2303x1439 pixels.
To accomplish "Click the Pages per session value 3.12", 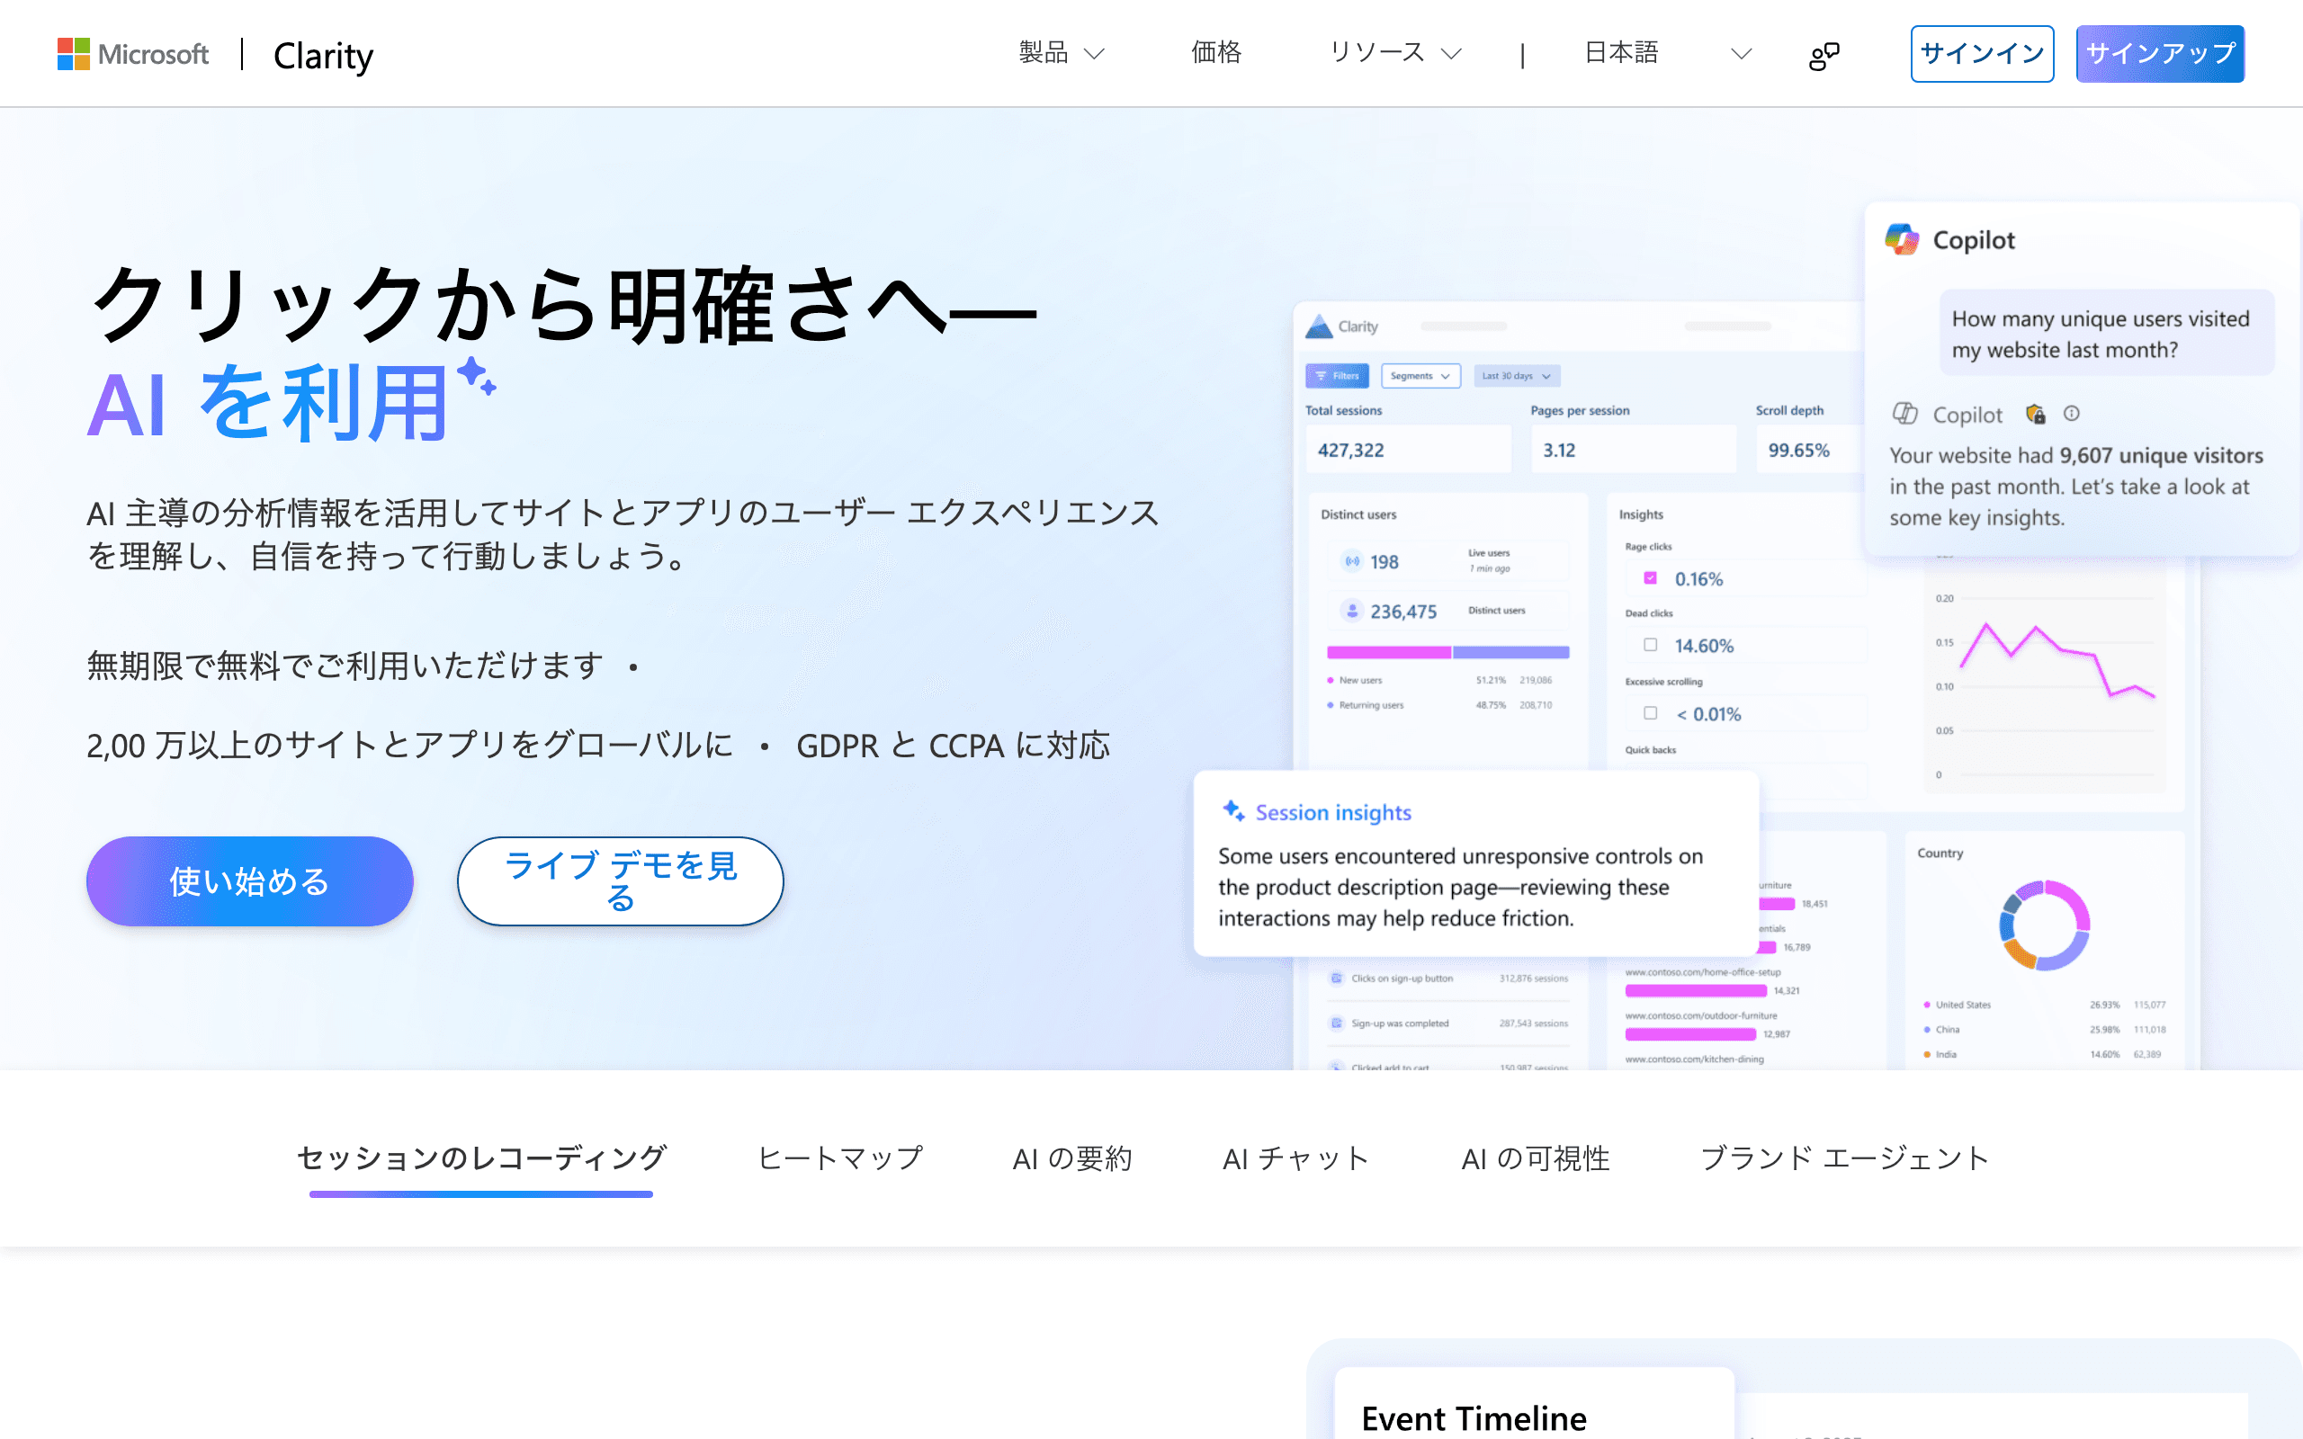I will click(1559, 451).
